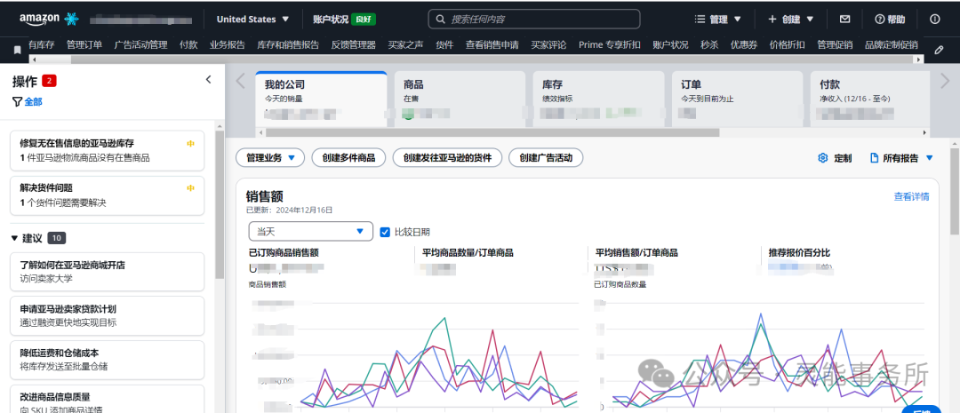Click the 全部 filter funnel icon
The height and width of the screenshot is (413, 960).
point(17,102)
